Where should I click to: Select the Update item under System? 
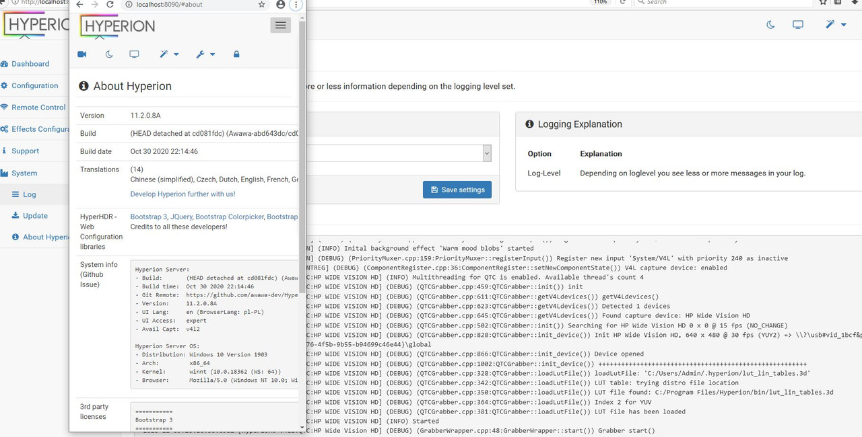35,216
